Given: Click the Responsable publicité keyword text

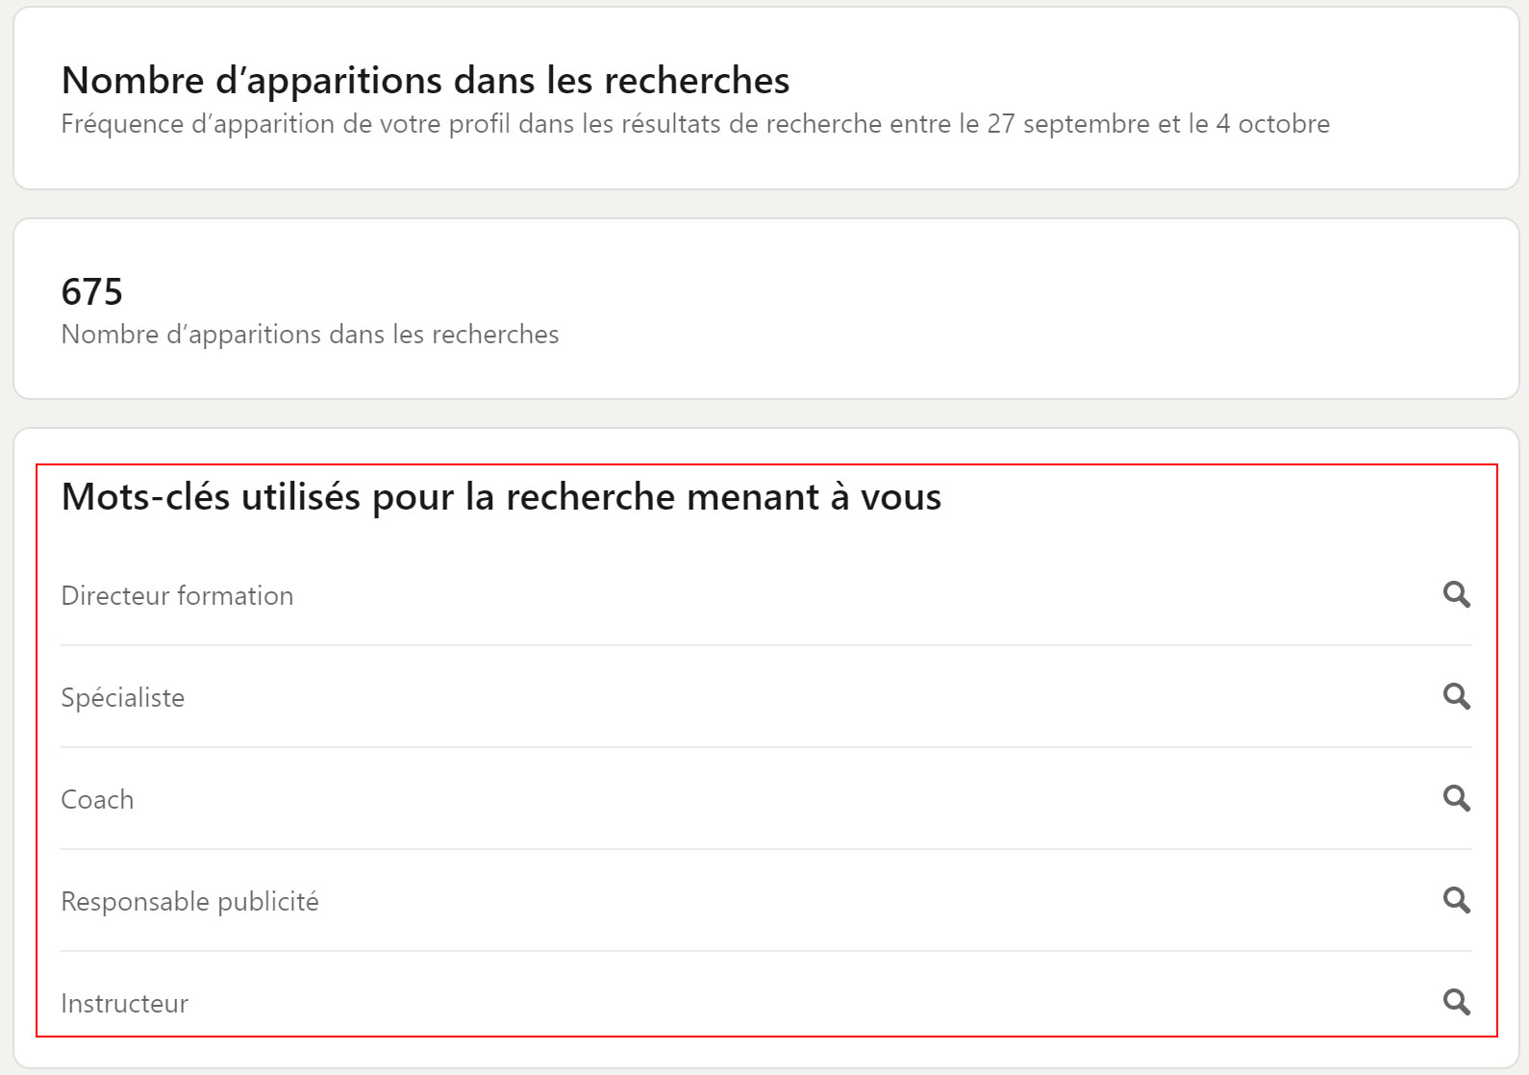Looking at the screenshot, I should coord(189,902).
